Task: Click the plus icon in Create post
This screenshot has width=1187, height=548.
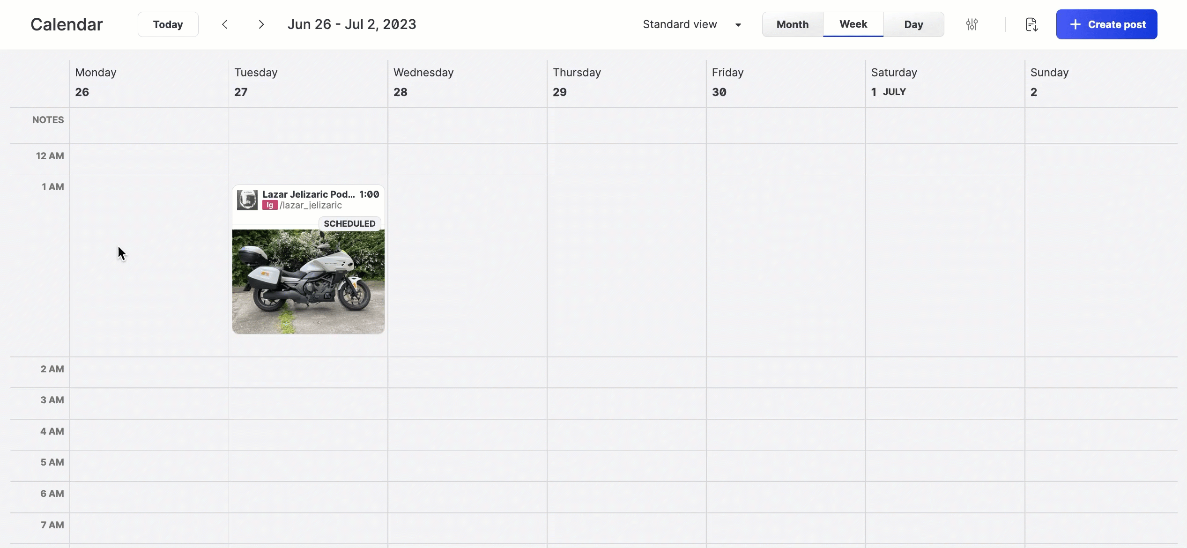Action: point(1076,24)
